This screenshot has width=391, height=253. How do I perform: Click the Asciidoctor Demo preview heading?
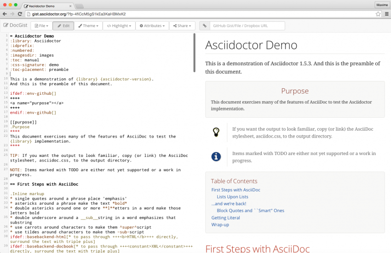click(x=251, y=45)
